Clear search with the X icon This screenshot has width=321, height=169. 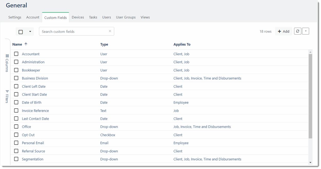110,31
